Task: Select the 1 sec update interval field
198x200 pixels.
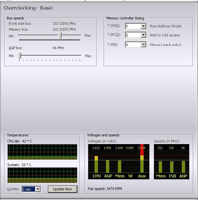Action: tap(29, 189)
